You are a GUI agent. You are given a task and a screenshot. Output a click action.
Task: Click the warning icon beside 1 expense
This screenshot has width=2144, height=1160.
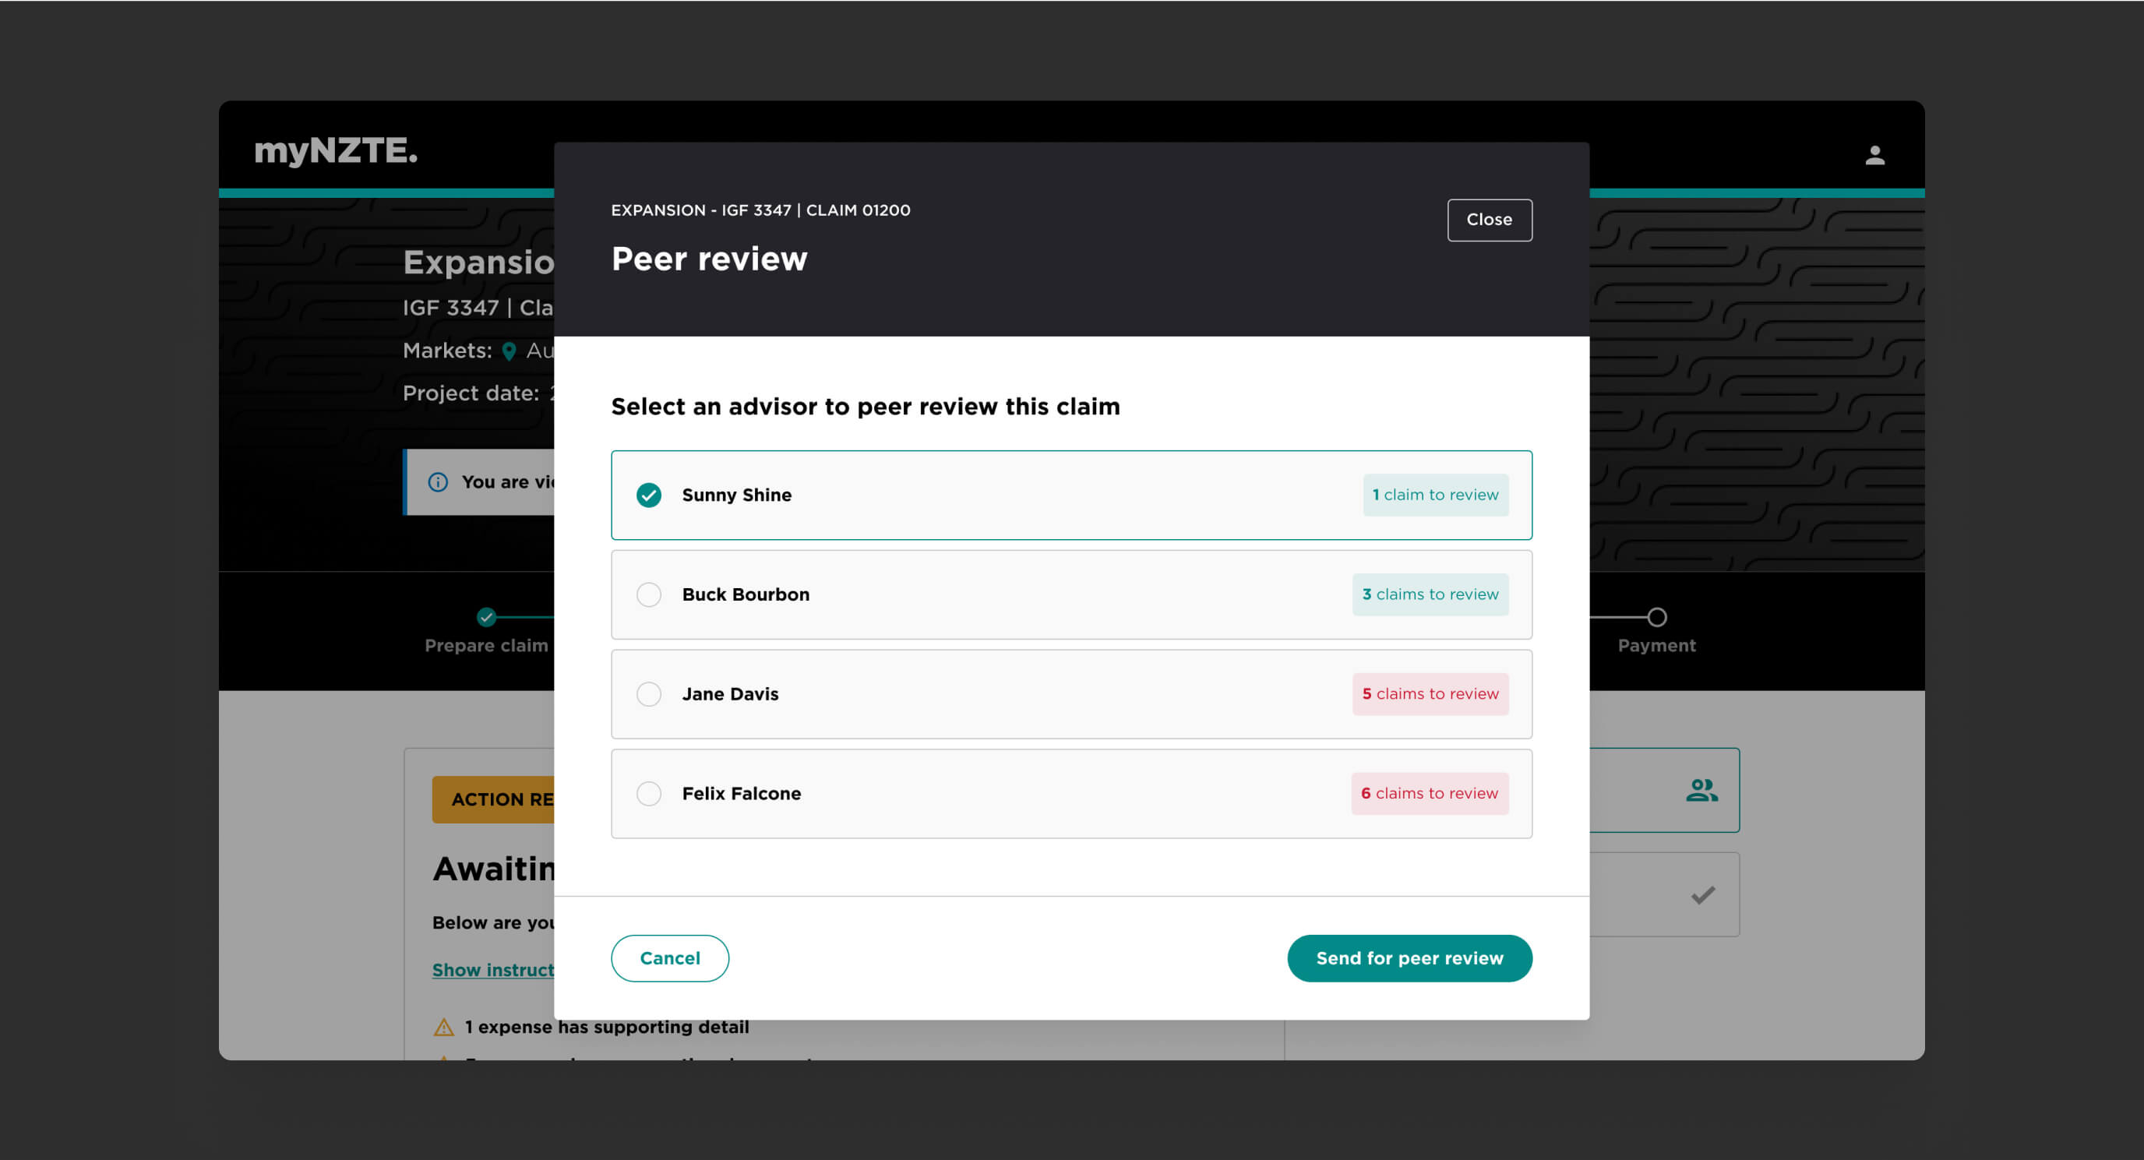(x=443, y=1027)
